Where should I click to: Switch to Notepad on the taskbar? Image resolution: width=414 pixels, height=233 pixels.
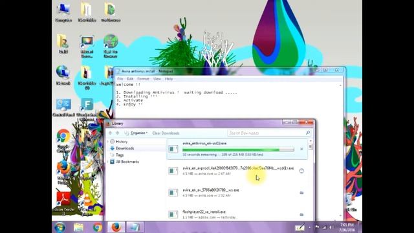pos(135,227)
